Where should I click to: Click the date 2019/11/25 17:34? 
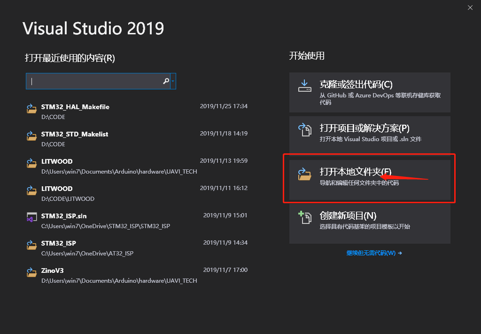tap(224, 106)
